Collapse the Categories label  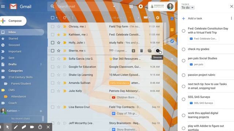tap(15, 71)
